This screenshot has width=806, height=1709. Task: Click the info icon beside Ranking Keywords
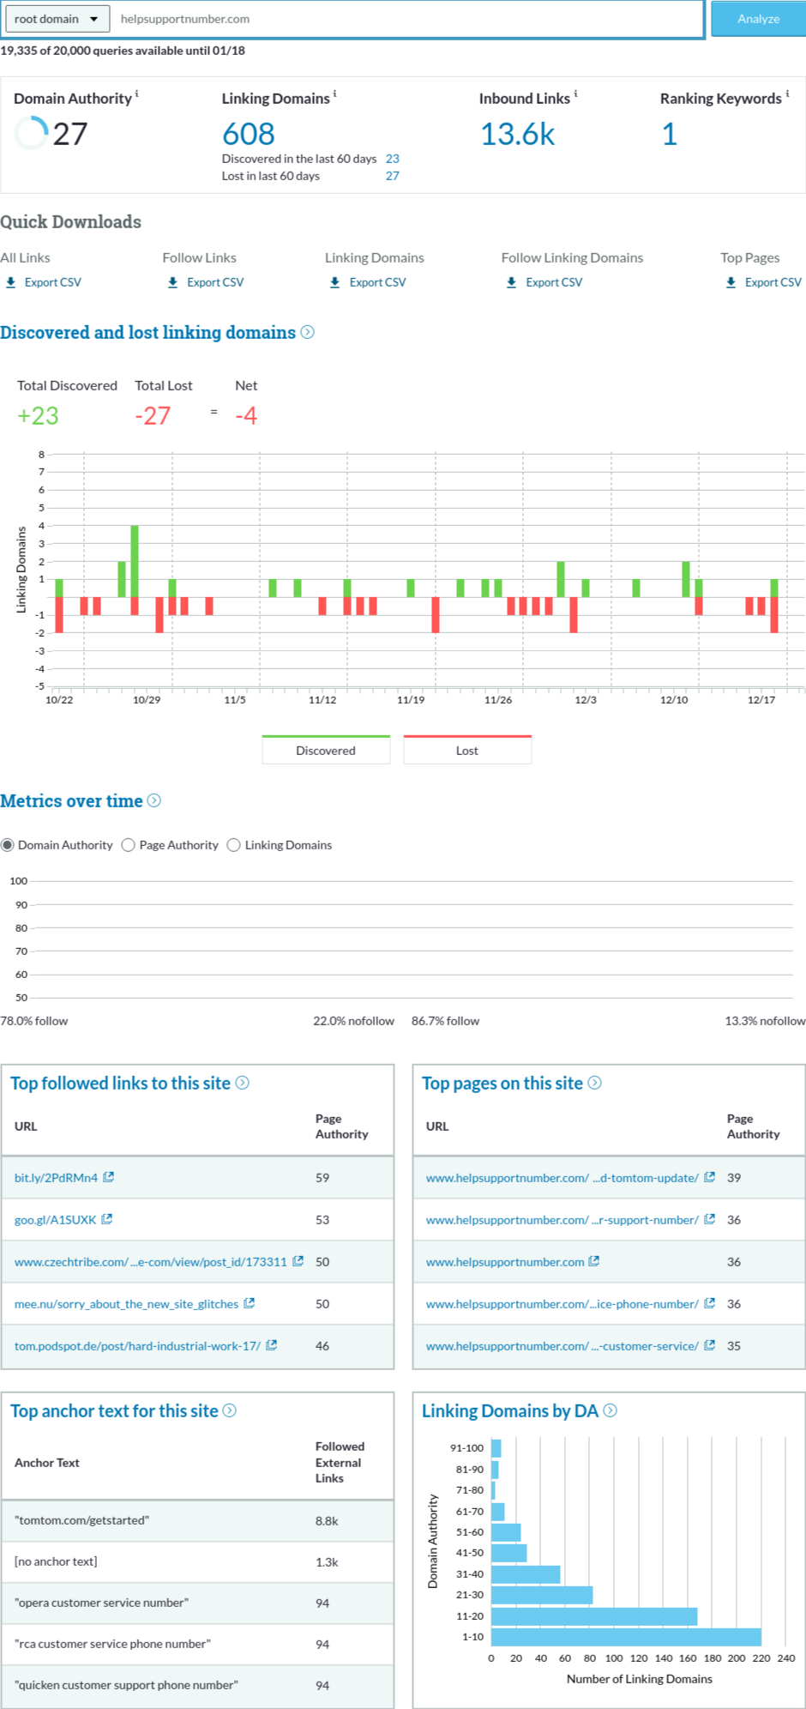coord(787,94)
